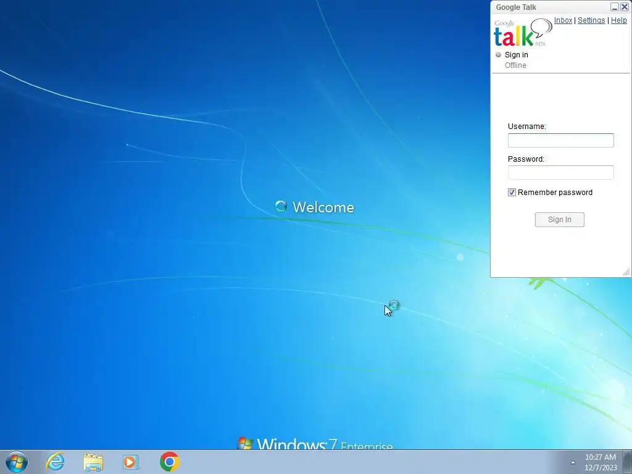Click the Google Talk logo

(x=523, y=32)
